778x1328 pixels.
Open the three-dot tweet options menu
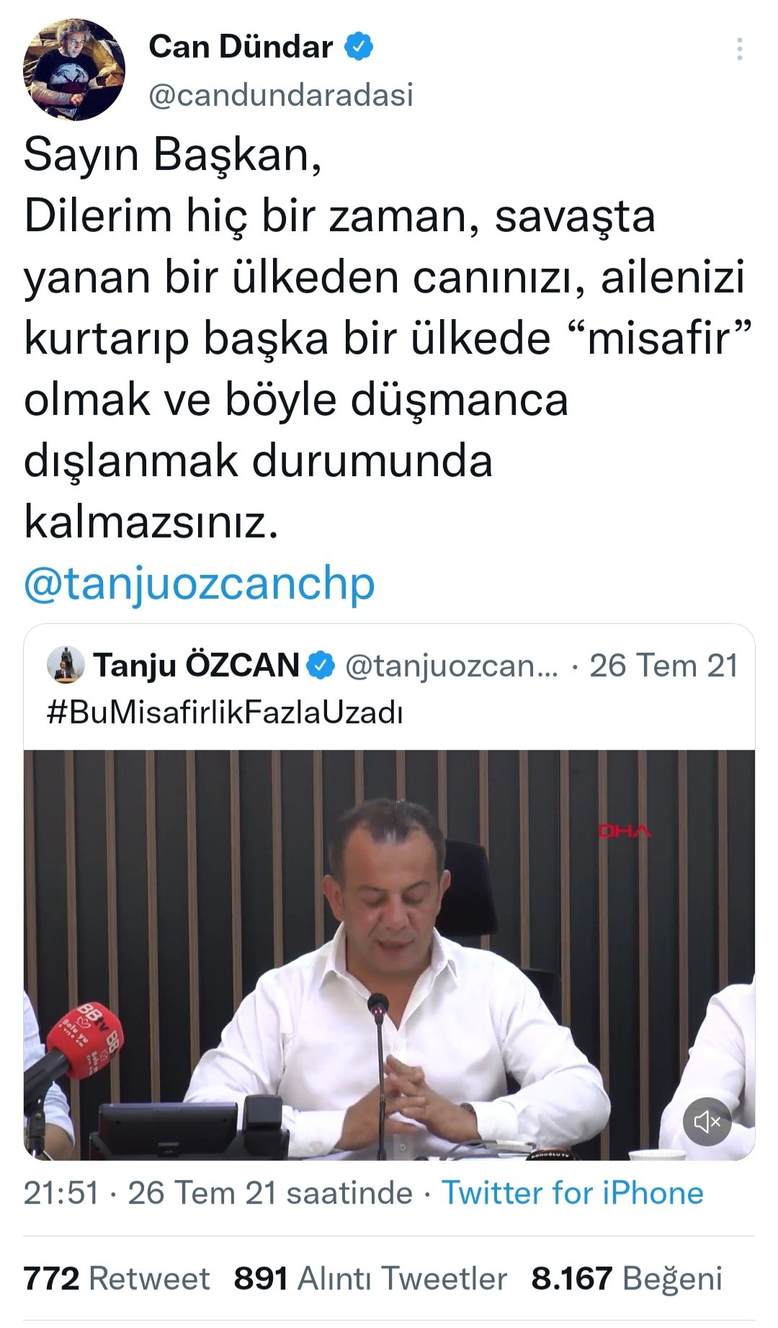coord(739,49)
